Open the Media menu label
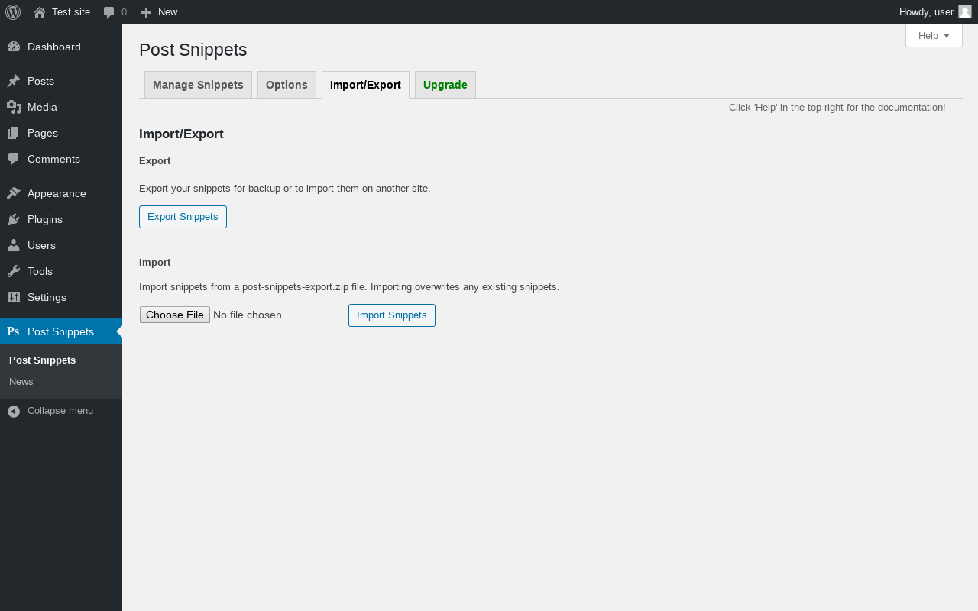The height and width of the screenshot is (611, 978). pyautogui.click(x=43, y=107)
